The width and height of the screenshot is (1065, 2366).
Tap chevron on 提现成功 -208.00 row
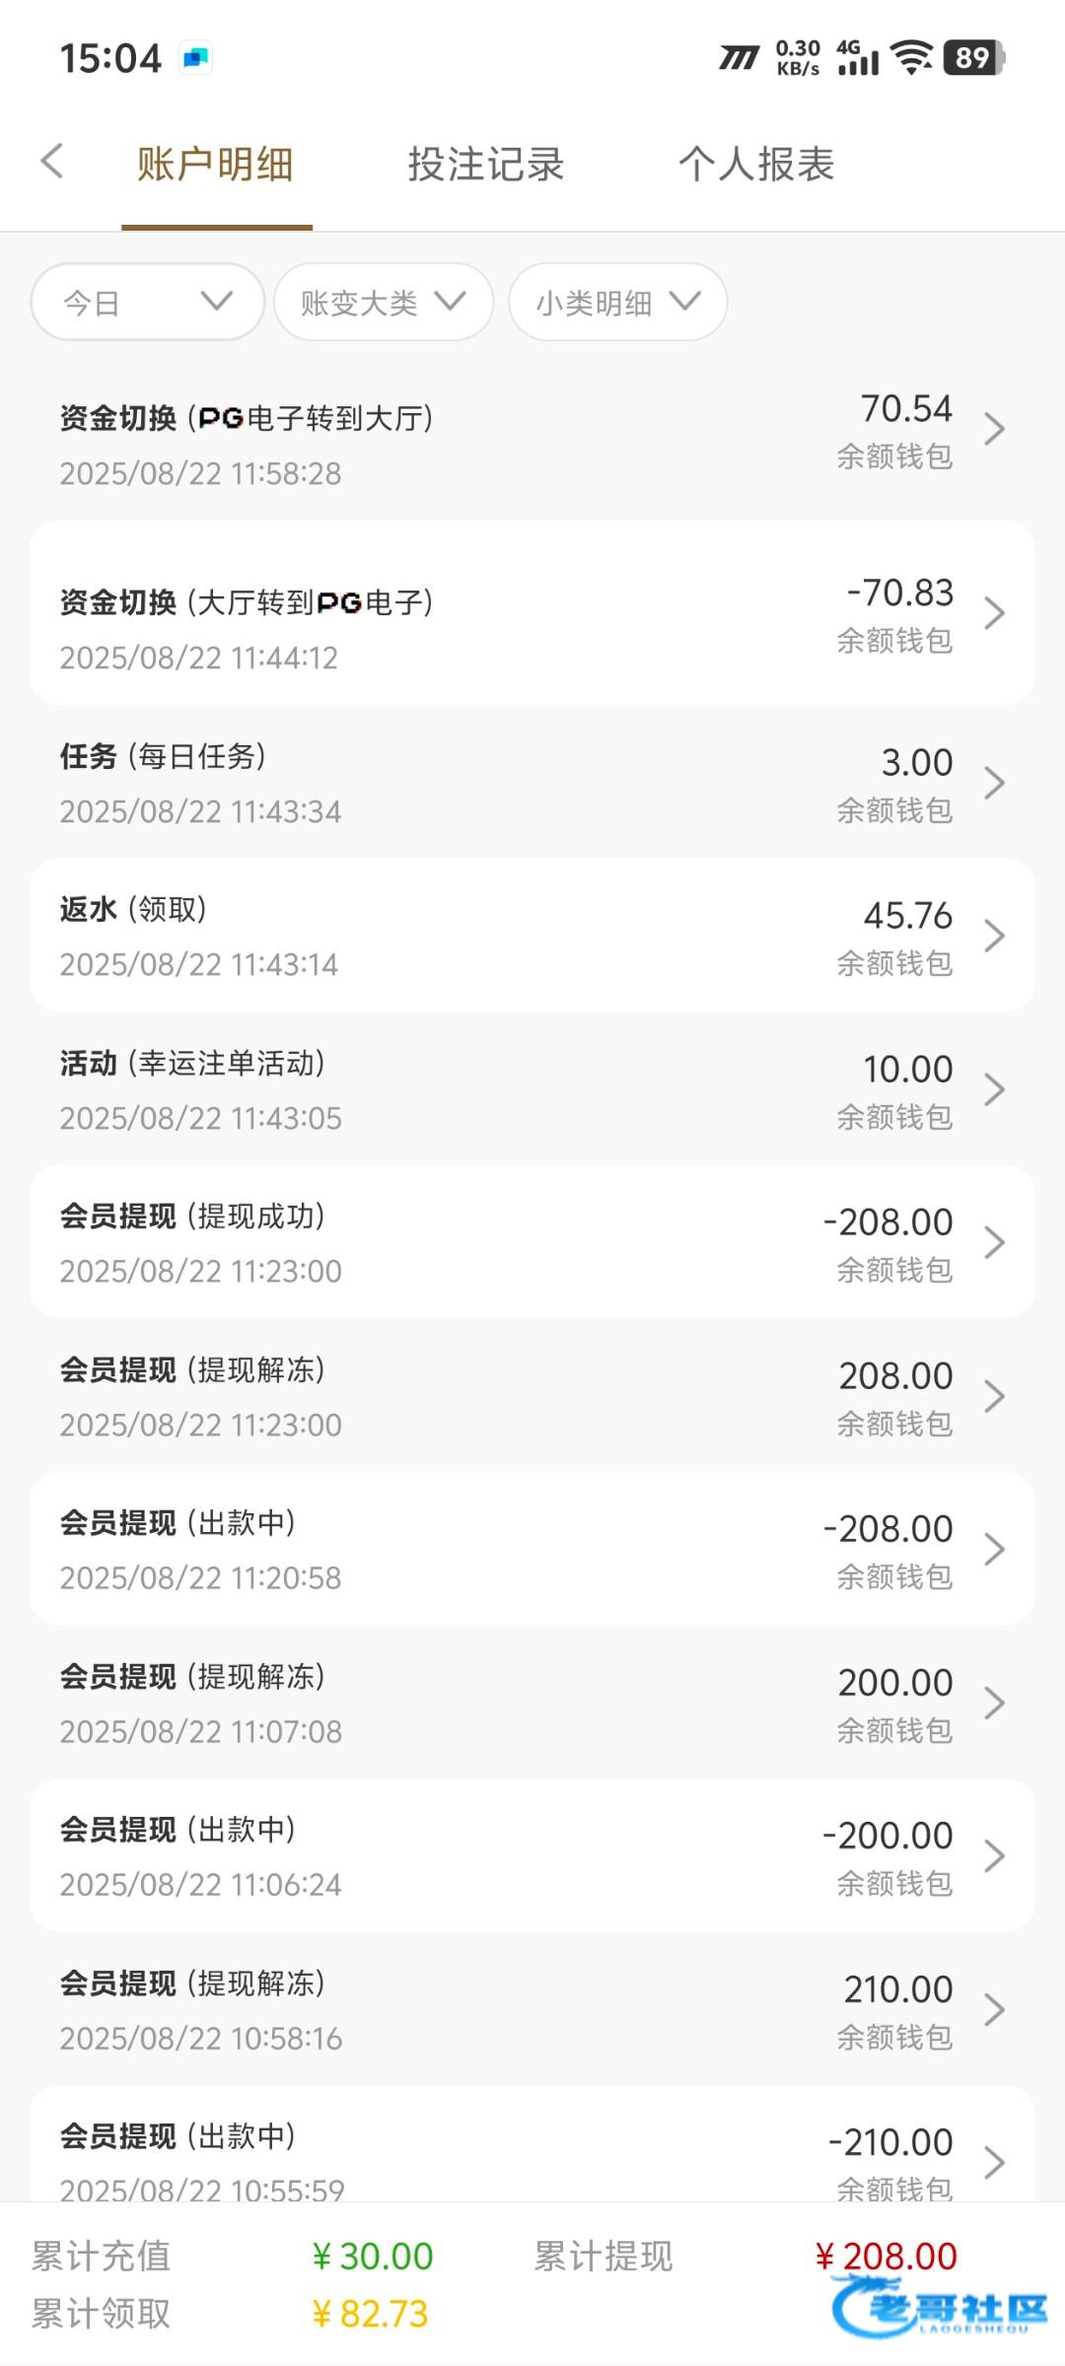pyautogui.click(x=994, y=1242)
